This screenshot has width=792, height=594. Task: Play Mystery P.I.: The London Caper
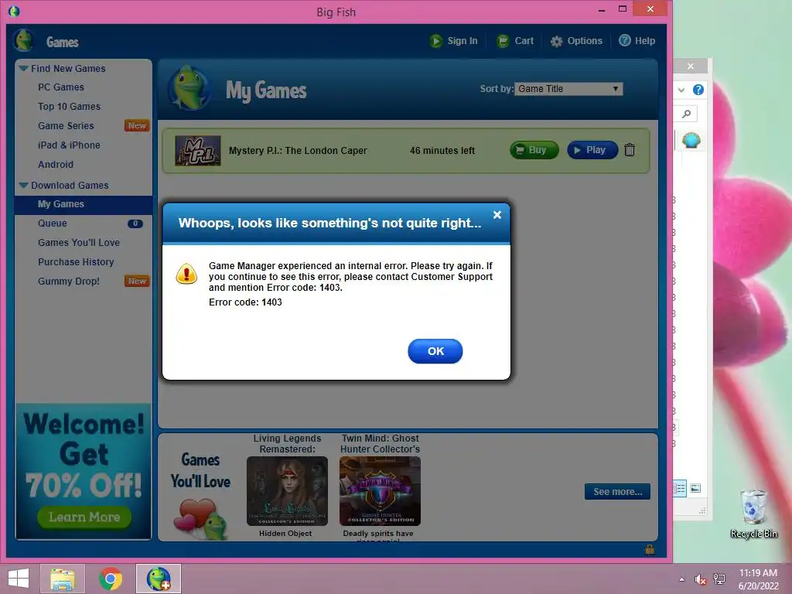[x=592, y=150]
